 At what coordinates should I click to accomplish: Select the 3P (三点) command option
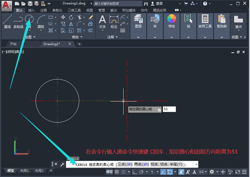point(125,164)
